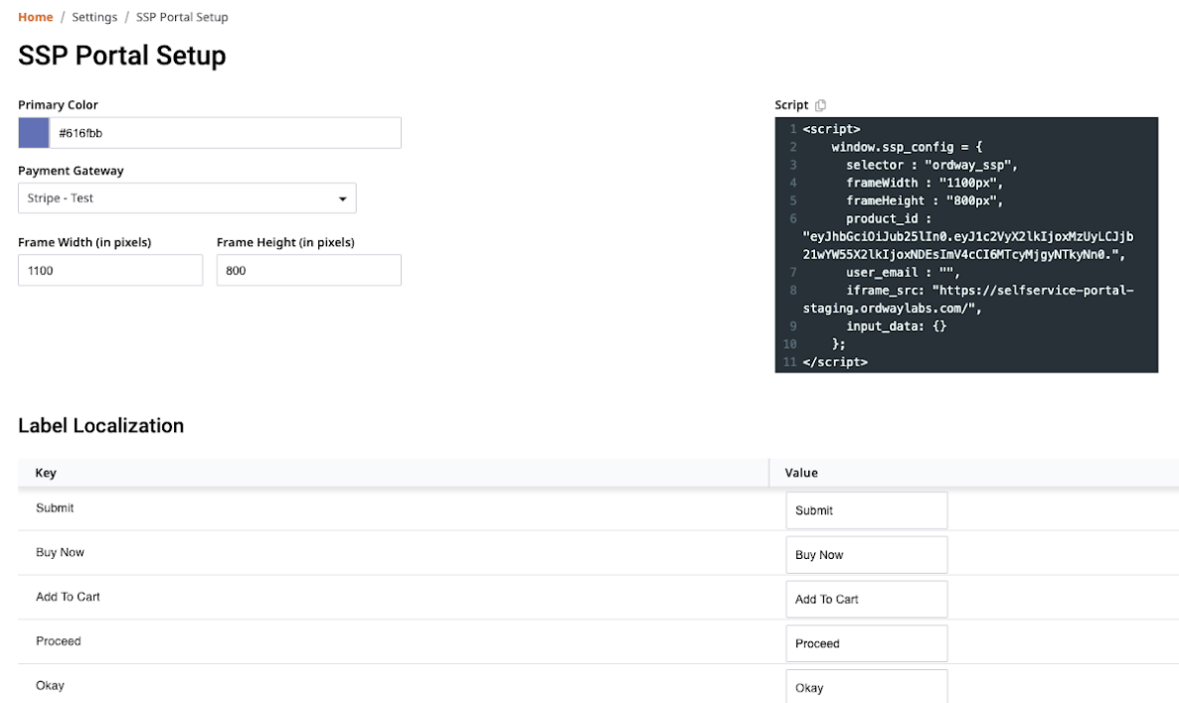Viewport: 1179px width, 703px height.
Task: Click the user_email line in the script
Action: [903, 273]
